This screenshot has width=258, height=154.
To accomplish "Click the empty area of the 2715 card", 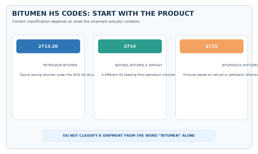I will 211,98.
